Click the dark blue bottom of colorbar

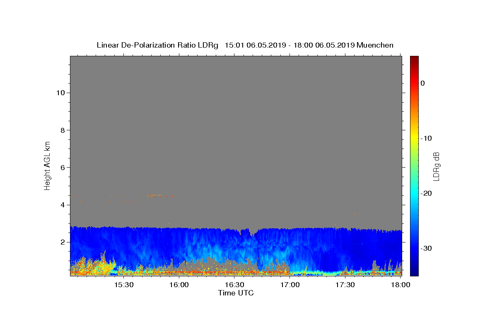coord(414,272)
